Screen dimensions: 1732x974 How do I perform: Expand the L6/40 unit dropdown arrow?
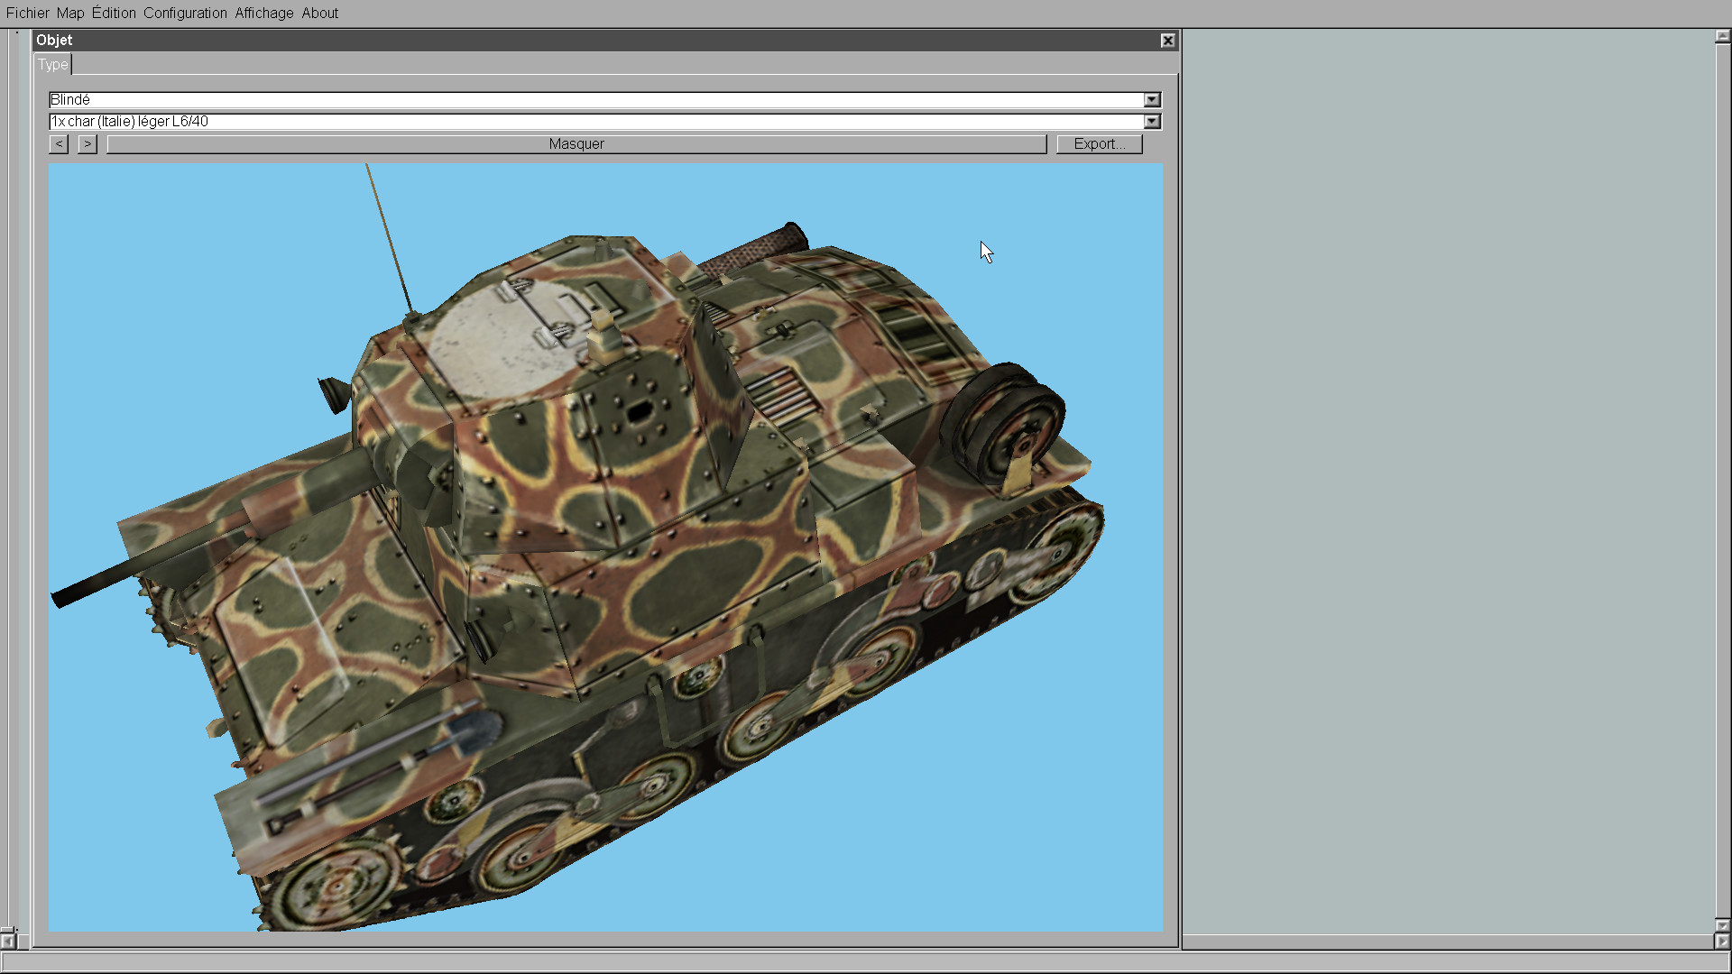tap(1152, 121)
